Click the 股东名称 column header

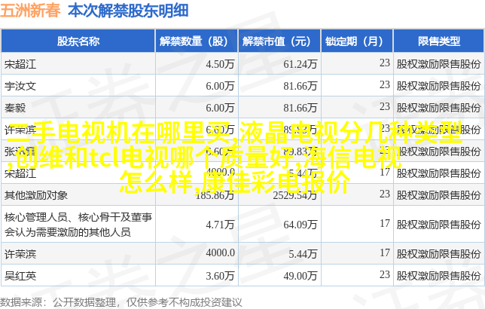(78, 41)
